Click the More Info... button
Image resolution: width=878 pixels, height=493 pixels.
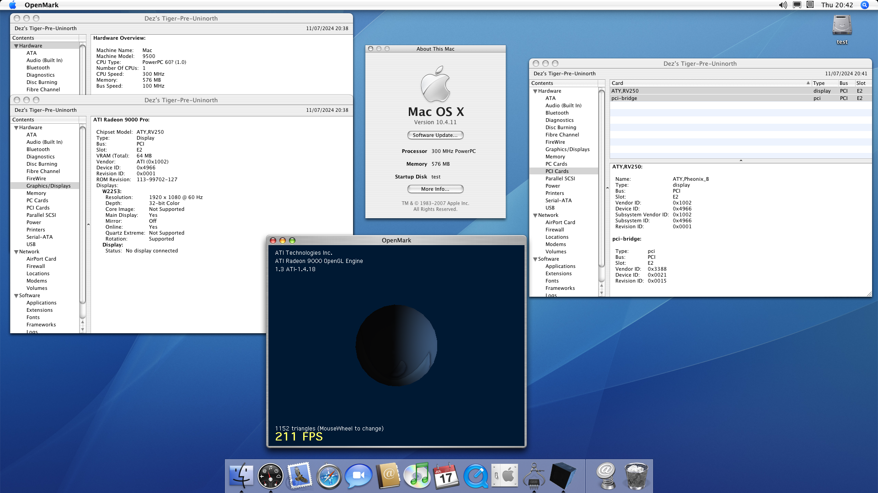pyautogui.click(x=435, y=189)
